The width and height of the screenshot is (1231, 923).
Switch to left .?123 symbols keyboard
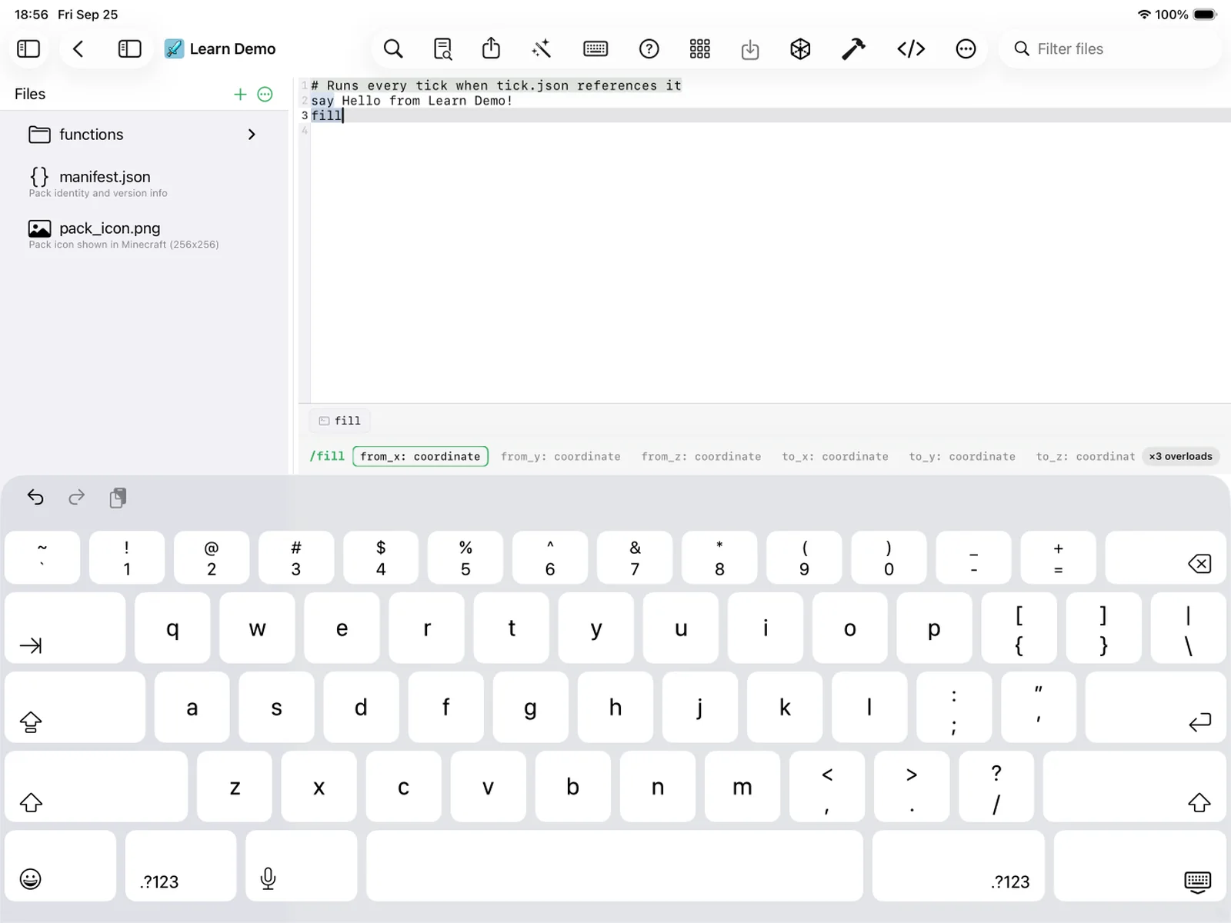pyautogui.click(x=181, y=865)
